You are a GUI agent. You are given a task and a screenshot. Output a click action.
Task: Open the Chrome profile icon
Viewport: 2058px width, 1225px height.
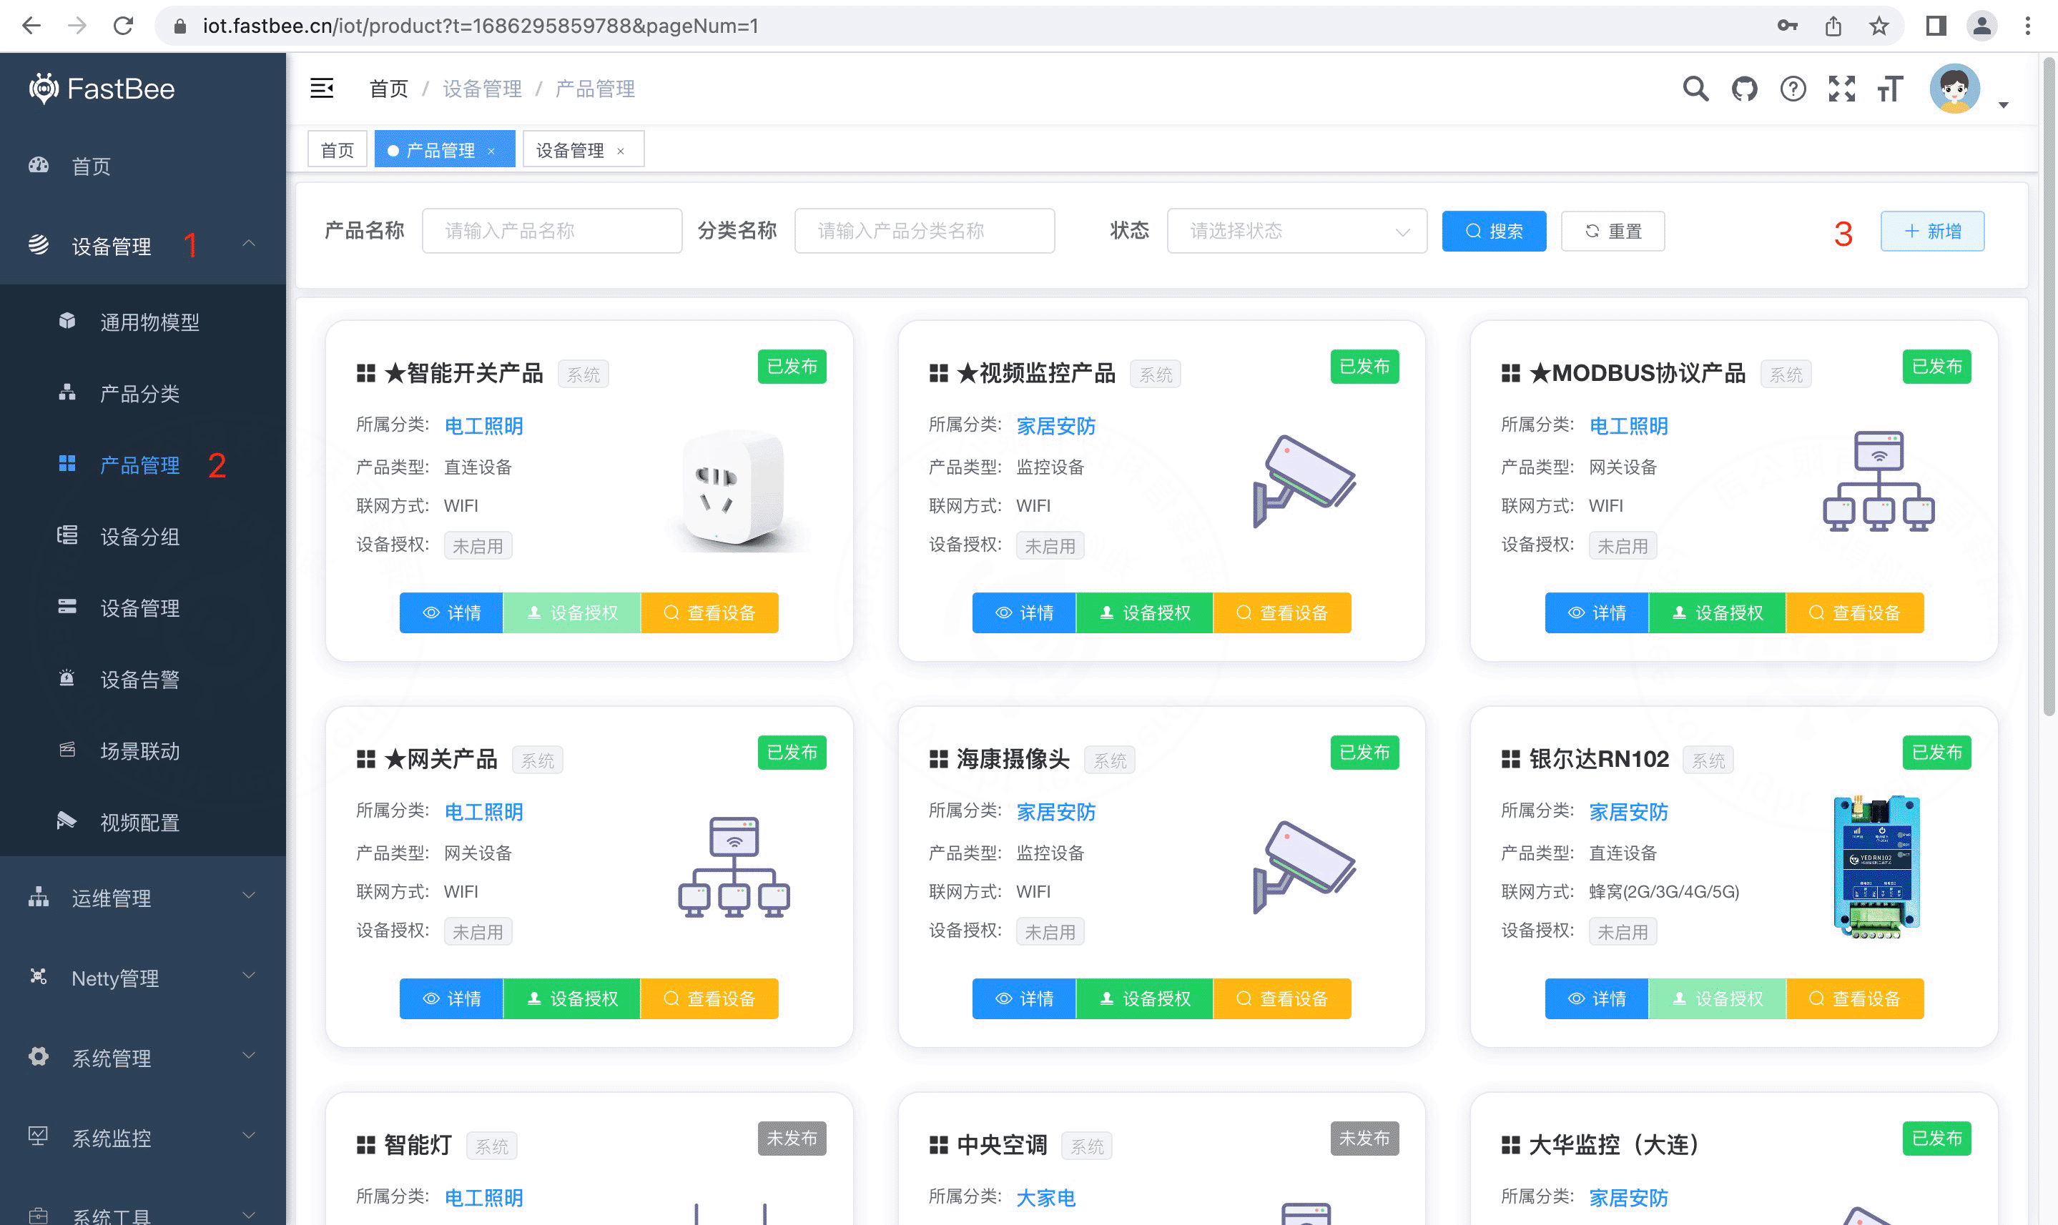click(1981, 26)
